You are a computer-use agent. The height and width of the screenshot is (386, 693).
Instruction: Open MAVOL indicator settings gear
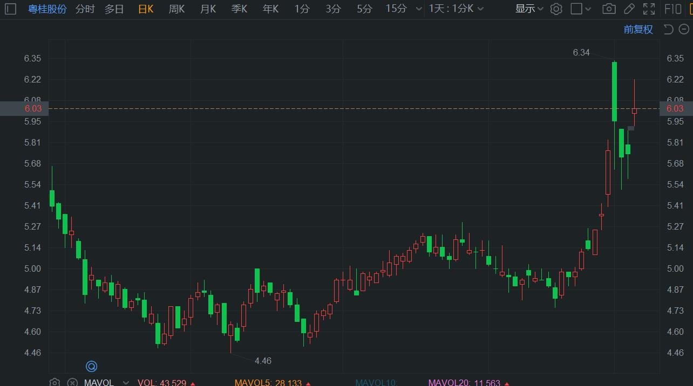tap(55, 383)
